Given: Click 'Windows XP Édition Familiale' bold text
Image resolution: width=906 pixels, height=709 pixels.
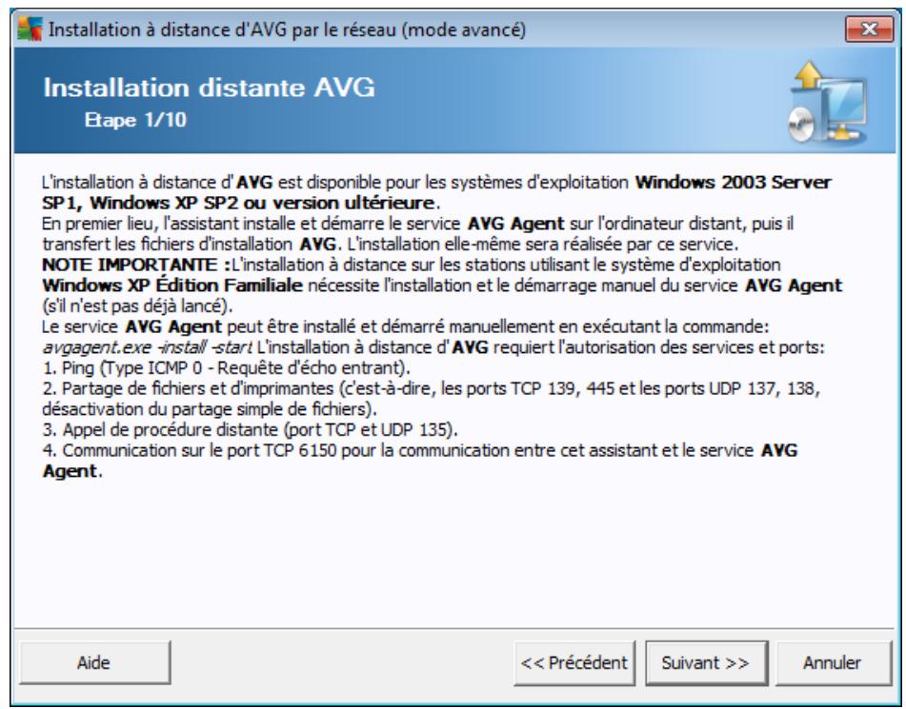Looking at the screenshot, I should point(172,286).
